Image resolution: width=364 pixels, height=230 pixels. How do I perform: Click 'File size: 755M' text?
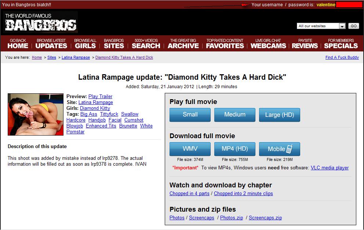click(235, 159)
